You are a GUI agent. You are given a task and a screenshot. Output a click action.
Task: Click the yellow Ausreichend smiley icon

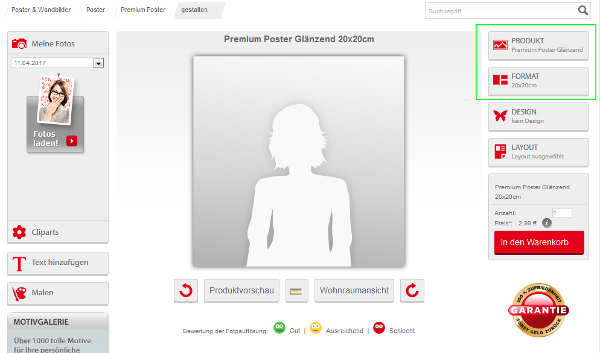315,328
